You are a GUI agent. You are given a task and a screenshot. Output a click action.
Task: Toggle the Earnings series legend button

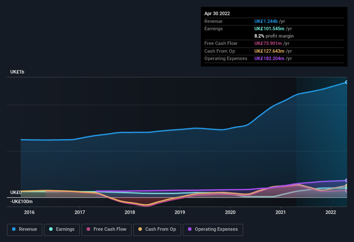(62, 229)
